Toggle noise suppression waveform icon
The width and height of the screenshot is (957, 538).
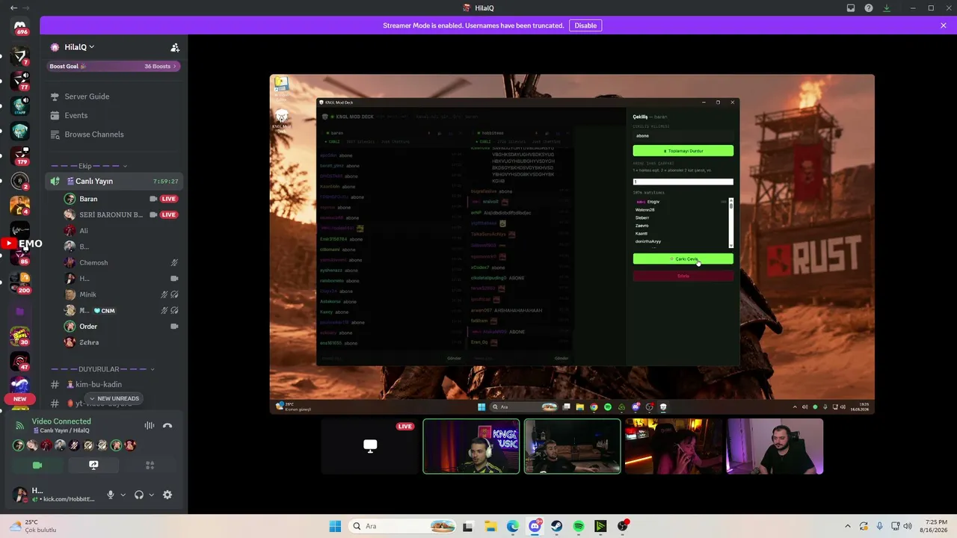click(150, 425)
